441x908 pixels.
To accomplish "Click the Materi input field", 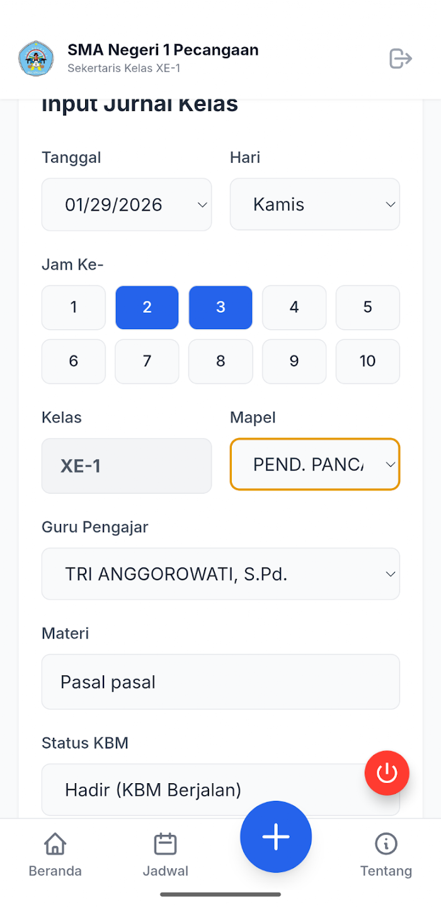I will (220, 682).
